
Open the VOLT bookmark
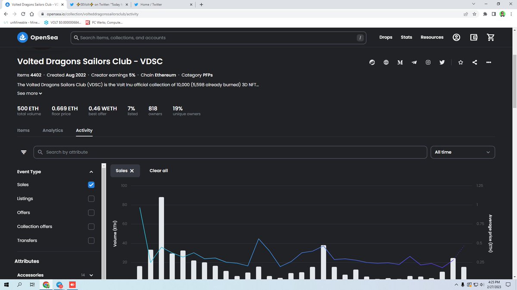(x=63, y=22)
